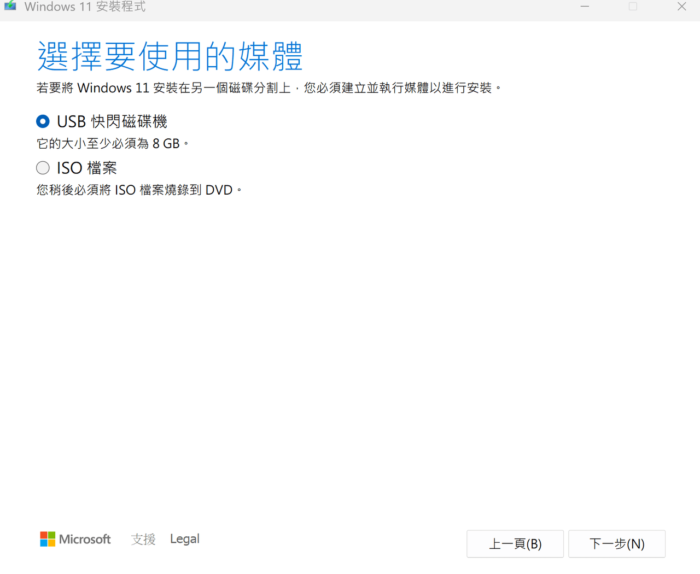Click the Windows 11 setup title bar icon
700x574 pixels.
point(10,6)
